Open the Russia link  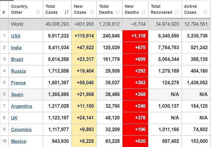pyautogui.click(x=18, y=71)
